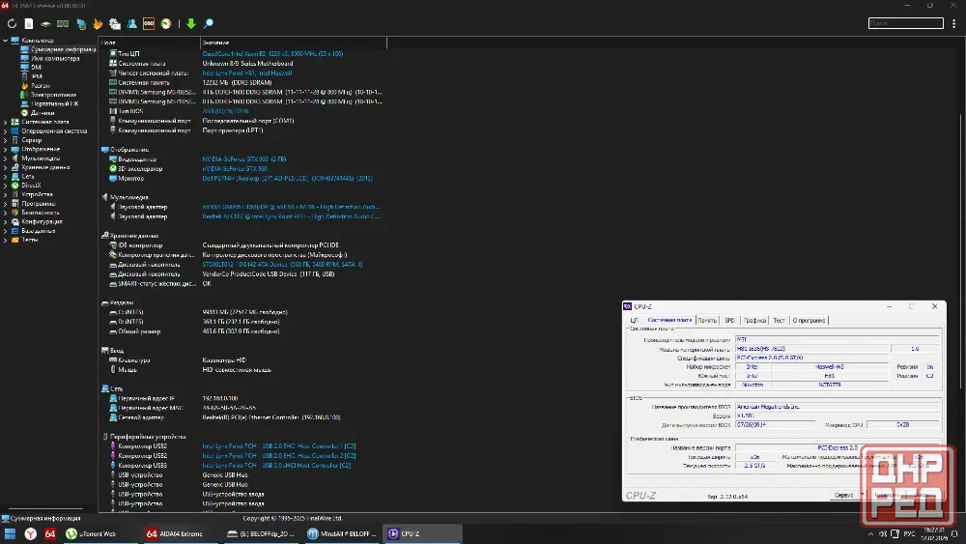Open the QuadCore Intel Xeon CPU link

[x=272, y=53]
